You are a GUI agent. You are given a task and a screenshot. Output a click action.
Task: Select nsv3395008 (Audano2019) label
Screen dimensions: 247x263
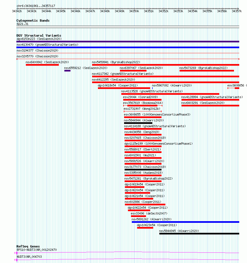point(143,173)
